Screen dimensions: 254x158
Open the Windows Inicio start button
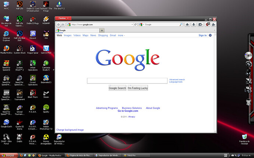[x=9, y=155]
